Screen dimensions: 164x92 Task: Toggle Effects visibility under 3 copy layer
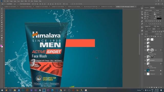(x=149, y=52)
